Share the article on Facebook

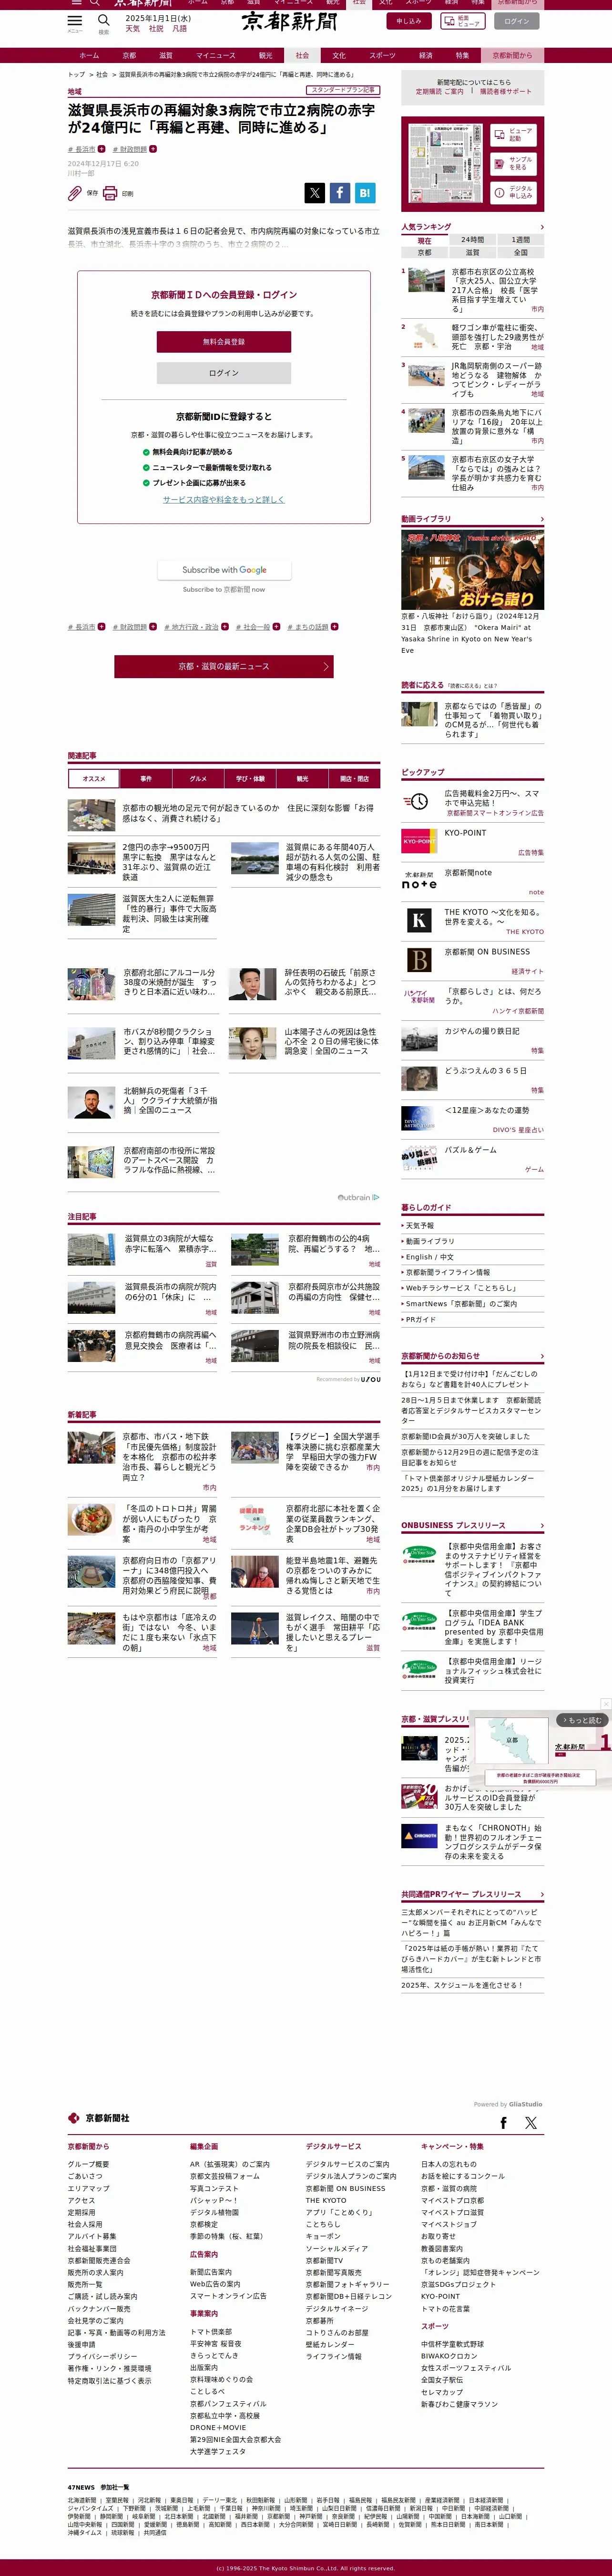pos(339,193)
